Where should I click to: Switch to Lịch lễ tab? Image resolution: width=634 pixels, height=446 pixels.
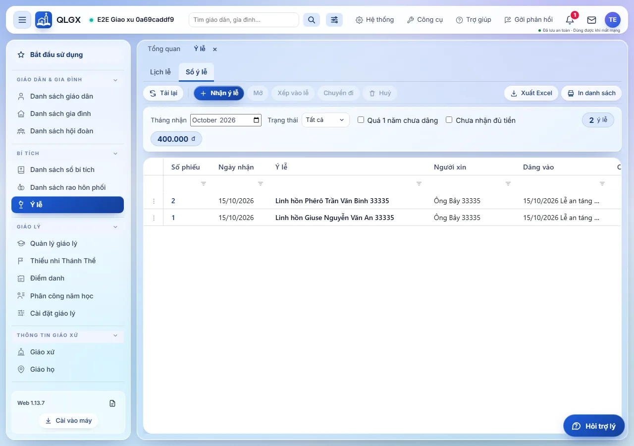[160, 72]
